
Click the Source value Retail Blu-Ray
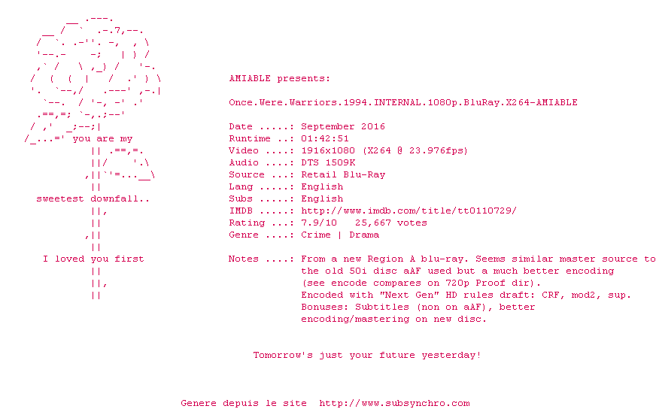pyautogui.click(x=343, y=175)
